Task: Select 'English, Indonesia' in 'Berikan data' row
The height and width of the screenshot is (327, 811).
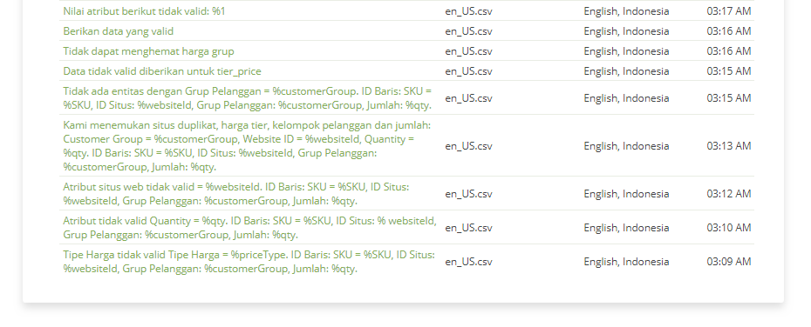Action: point(626,31)
